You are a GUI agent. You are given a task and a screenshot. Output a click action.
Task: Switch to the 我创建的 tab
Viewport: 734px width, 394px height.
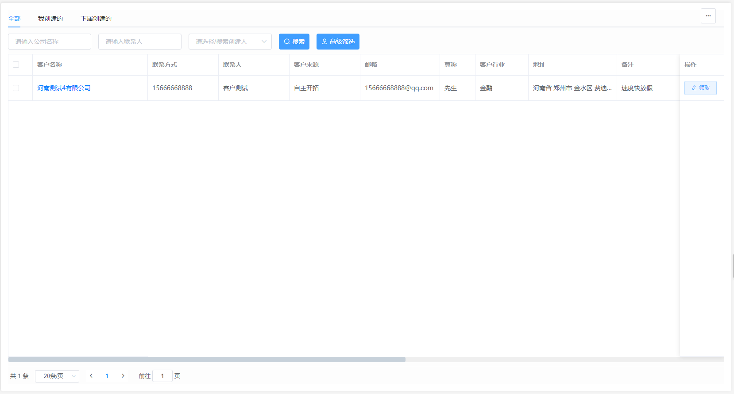pyautogui.click(x=50, y=19)
